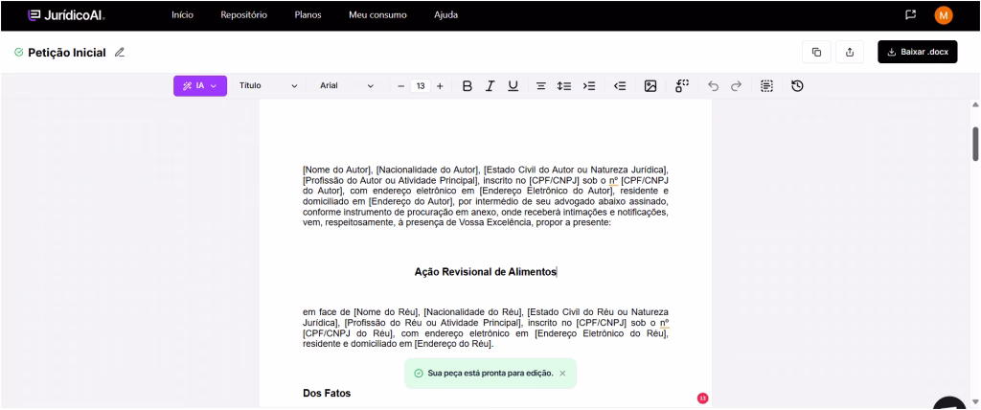Insert an image into the document
Image resolution: width=981 pixels, height=410 pixels.
650,86
